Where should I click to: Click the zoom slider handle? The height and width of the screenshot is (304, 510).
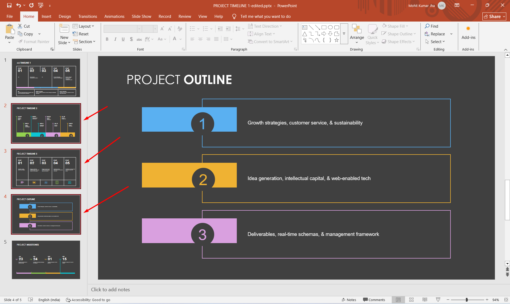click(467, 300)
